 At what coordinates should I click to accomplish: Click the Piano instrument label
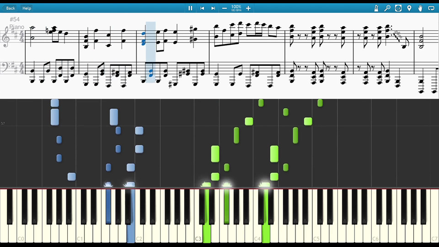[x=17, y=27]
